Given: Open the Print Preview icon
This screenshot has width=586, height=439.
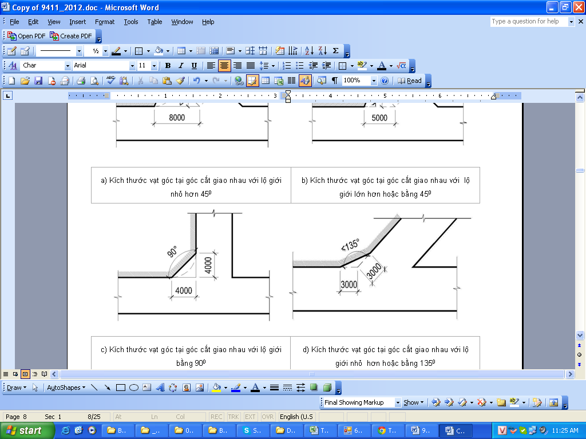Looking at the screenshot, I should pos(94,81).
